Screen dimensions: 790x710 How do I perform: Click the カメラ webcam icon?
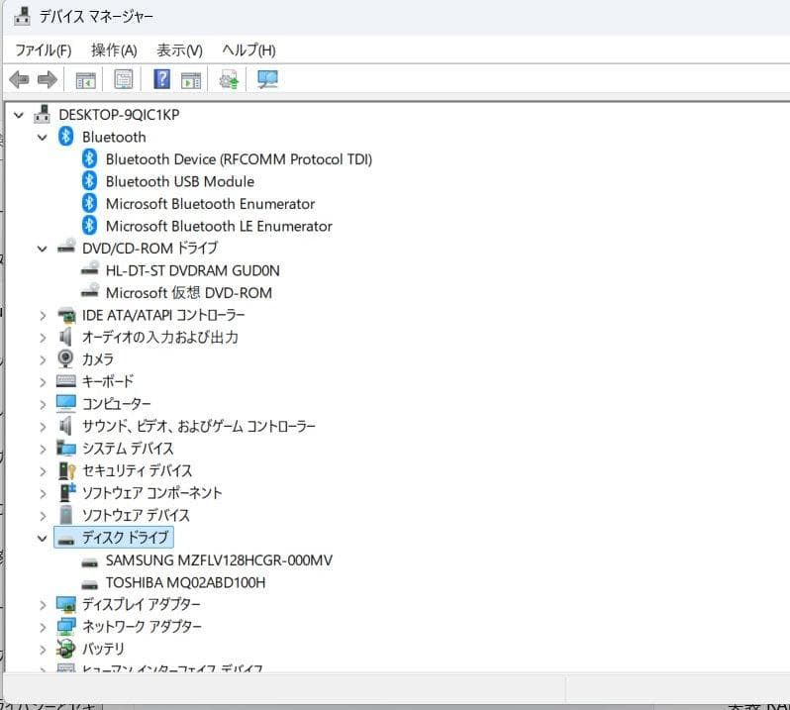point(65,359)
